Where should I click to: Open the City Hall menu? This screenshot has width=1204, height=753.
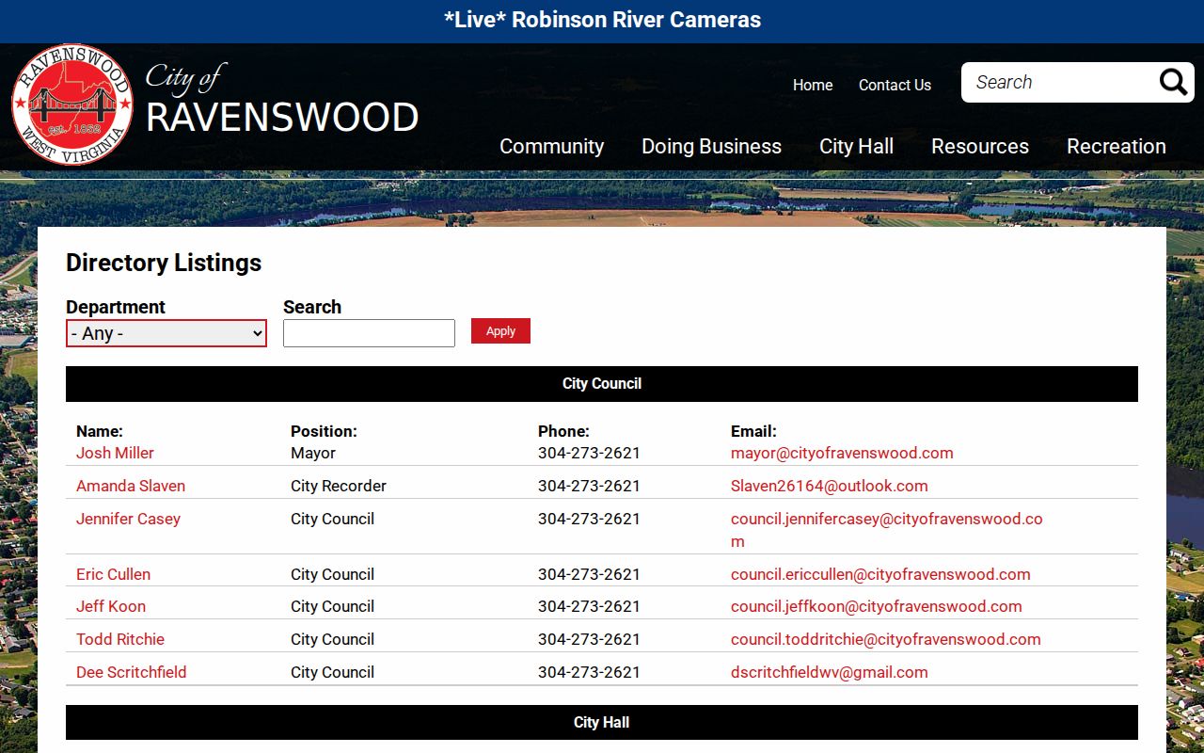click(856, 146)
